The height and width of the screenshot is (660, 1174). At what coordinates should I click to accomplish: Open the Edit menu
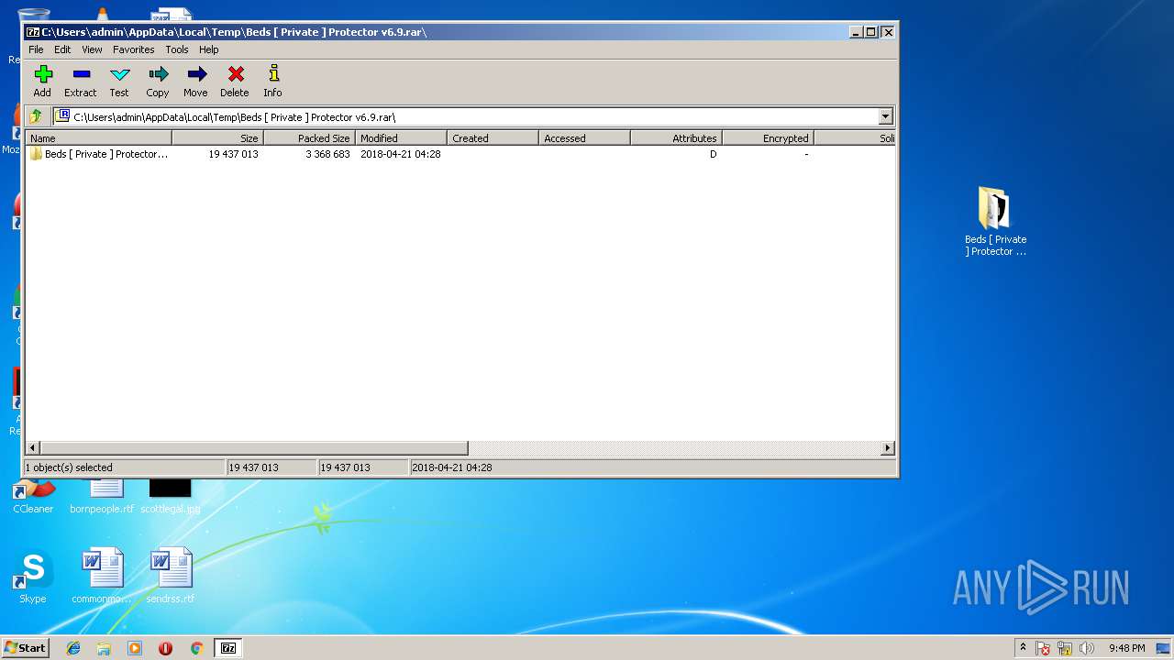tap(62, 49)
